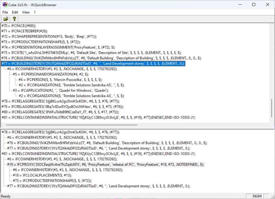Select the IFCPERSON 'Marcin Pszczolka' entry
This screenshot has height=199, width=275.
tap(54, 79)
